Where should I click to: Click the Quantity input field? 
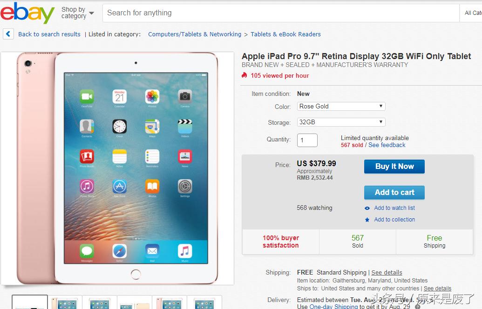307,141
